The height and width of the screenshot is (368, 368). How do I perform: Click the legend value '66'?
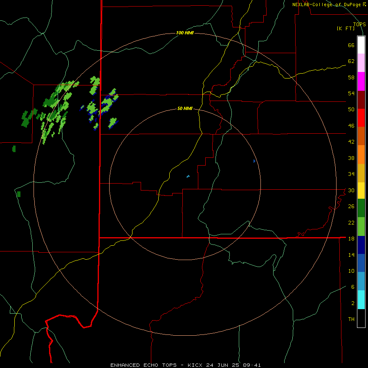(x=351, y=45)
